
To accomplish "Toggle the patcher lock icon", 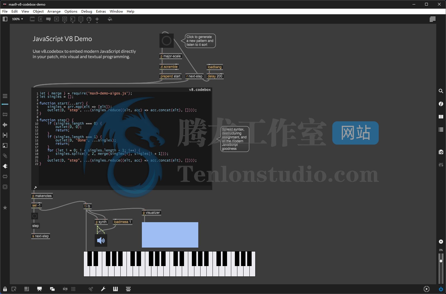I will coord(5,289).
